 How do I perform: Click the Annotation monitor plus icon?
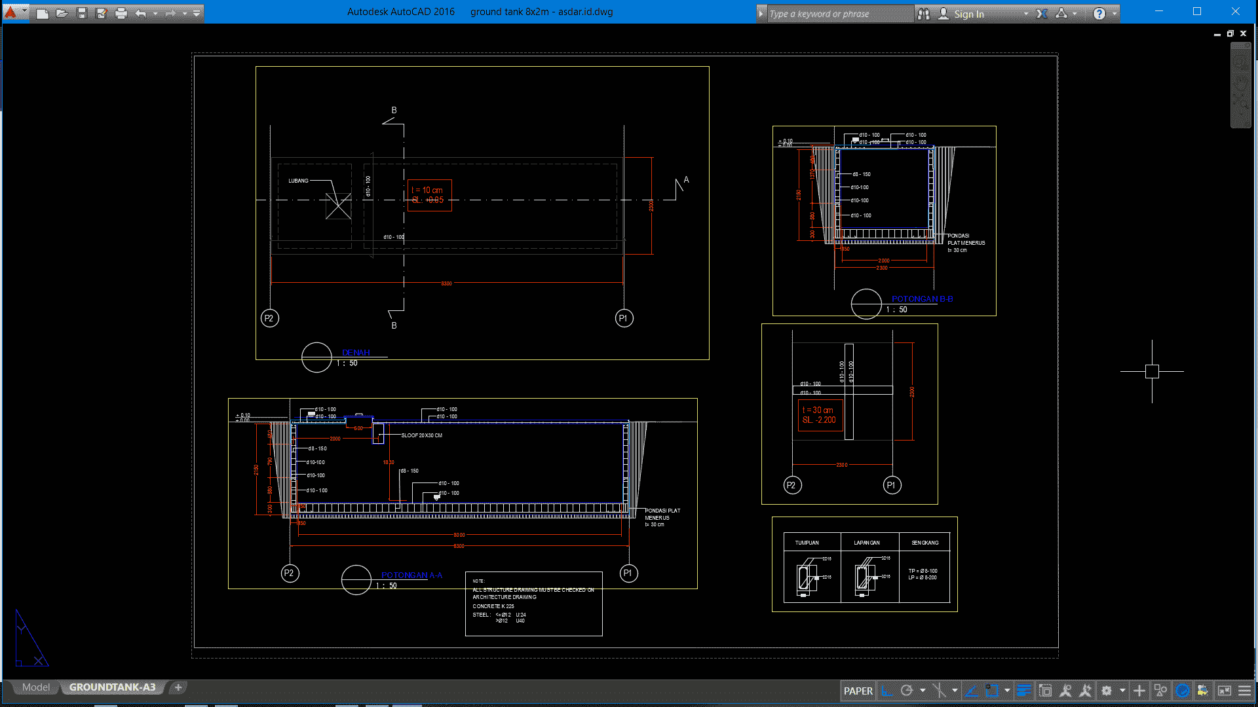tap(1139, 691)
